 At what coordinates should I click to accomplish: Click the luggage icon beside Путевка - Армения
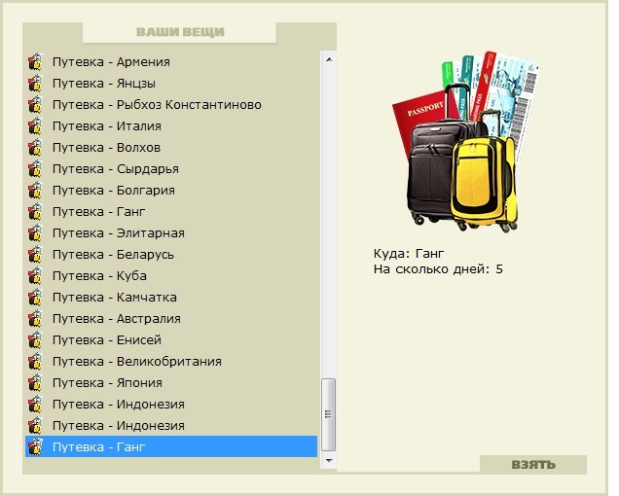tap(35, 62)
